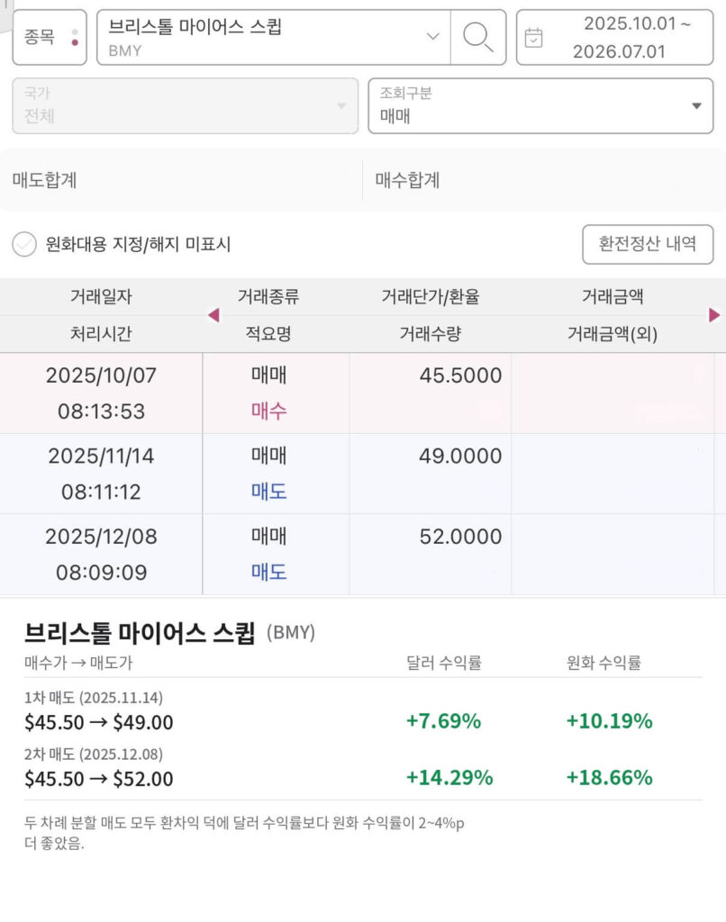This screenshot has width=726, height=922.
Task: Click the right pink column arrow
Action: click(x=714, y=315)
